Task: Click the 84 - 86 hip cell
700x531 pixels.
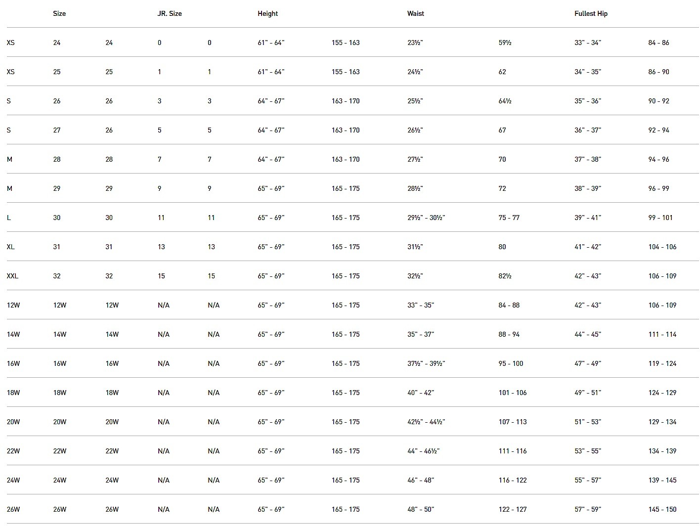Action: click(x=658, y=43)
